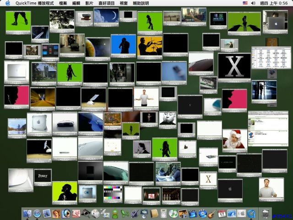The height and width of the screenshot is (220, 293).
Task: Open iPhoto from the Dock
Action: [183, 214]
